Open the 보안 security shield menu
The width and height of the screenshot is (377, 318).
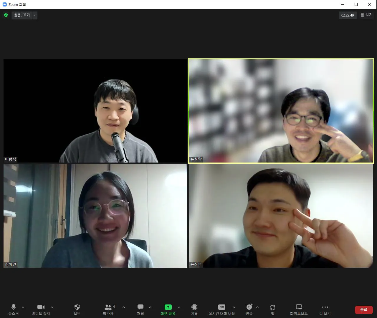[x=77, y=309]
